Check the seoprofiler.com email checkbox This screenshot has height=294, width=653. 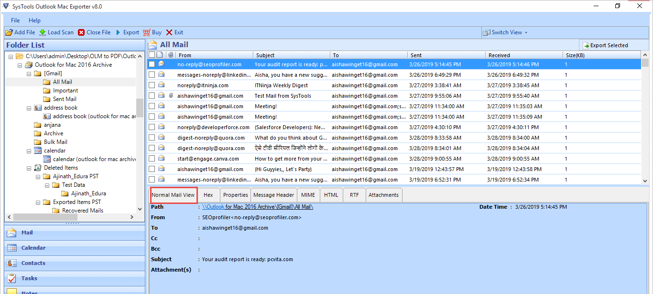click(152, 64)
